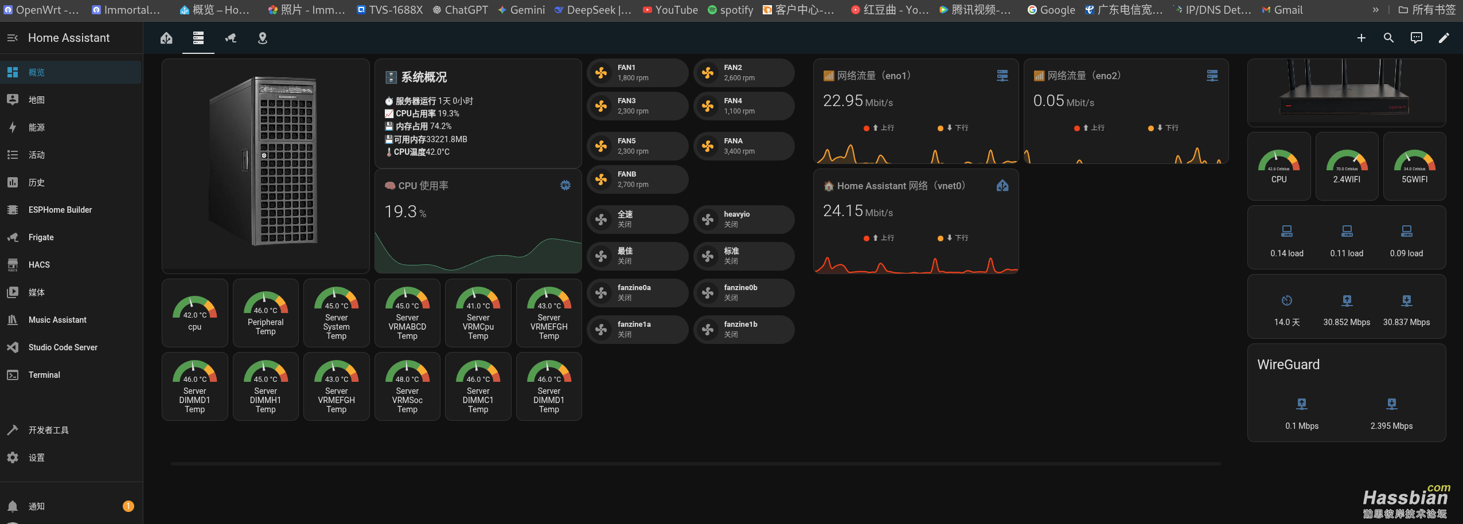Viewport: 1463px width, 524px height.
Task: Open Frigate from the sidebar
Action: [41, 237]
